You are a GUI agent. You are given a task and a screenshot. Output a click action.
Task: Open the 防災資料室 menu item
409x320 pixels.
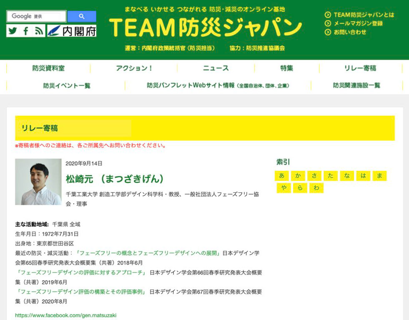[x=48, y=68]
